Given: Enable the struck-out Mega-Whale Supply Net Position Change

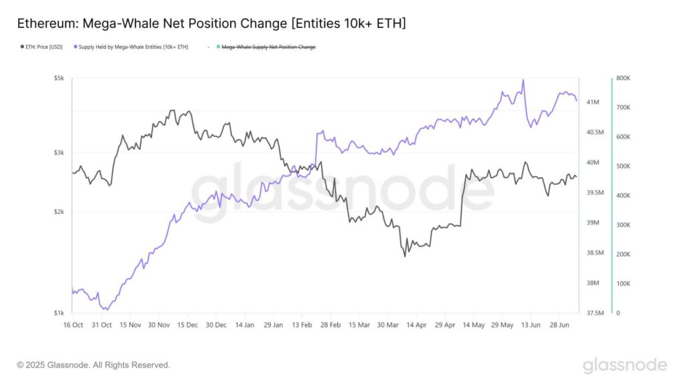Looking at the screenshot, I should coord(268,47).
